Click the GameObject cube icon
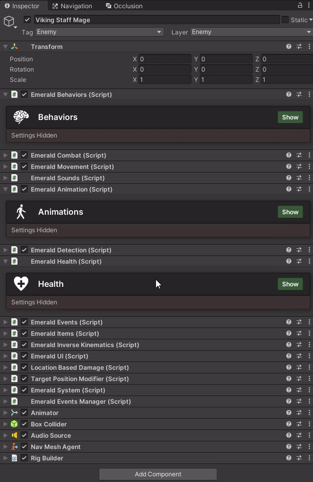This screenshot has height=482, width=313. [8, 21]
